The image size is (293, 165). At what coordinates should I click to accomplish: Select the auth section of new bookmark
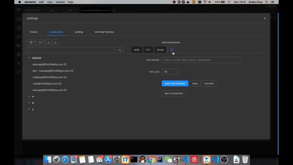click(x=137, y=50)
